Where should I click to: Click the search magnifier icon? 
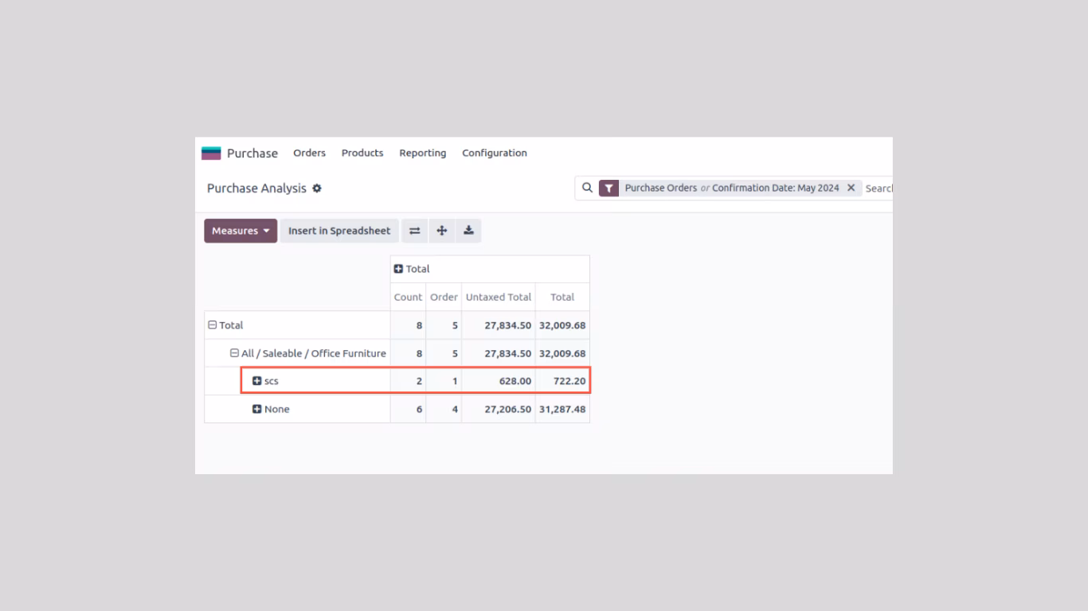click(x=587, y=189)
